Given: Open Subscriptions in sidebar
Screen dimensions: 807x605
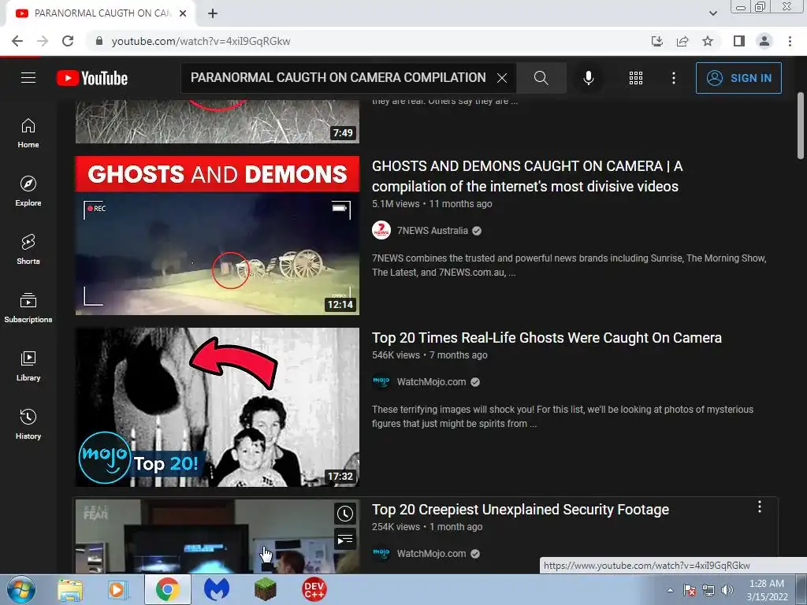Looking at the screenshot, I should [x=28, y=308].
